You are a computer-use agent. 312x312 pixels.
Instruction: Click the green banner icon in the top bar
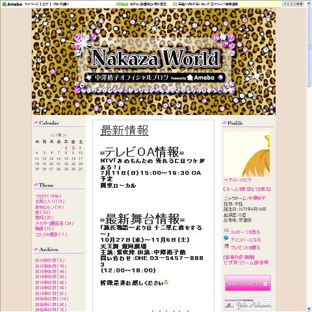(122, 4)
